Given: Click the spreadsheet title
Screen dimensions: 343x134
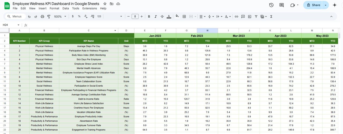Looking at the screenshot, I should pos(56,4).
